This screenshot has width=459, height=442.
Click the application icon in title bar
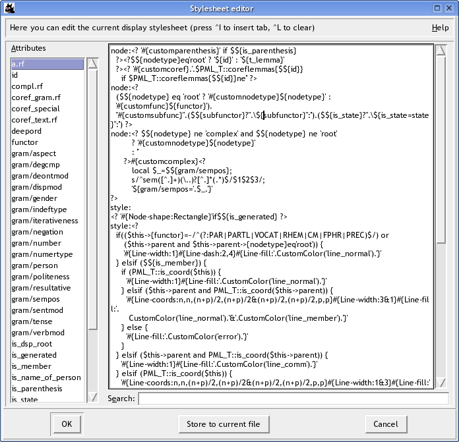[x=9, y=8]
